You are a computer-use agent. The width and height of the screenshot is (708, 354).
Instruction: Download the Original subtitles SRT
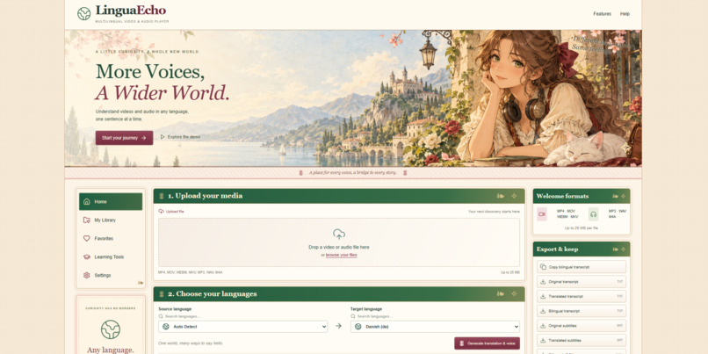[582, 326]
